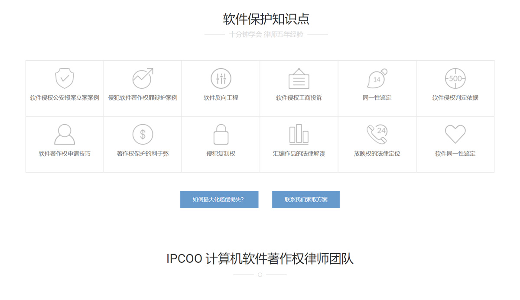
Task: Click the 24-hour phone icon
Action: pos(377,134)
